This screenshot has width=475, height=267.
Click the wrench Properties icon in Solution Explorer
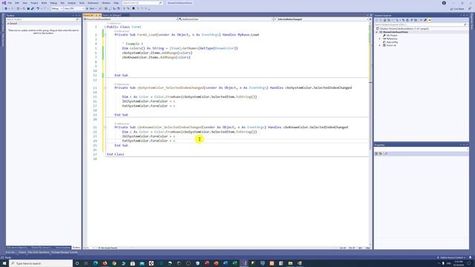[x=425, y=20]
